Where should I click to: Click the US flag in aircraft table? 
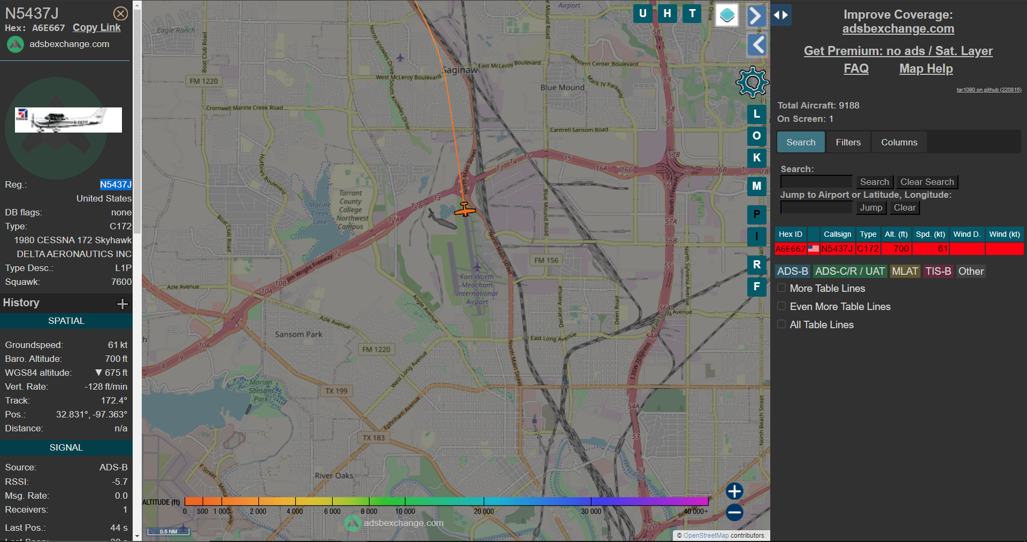tap(813, 249)
